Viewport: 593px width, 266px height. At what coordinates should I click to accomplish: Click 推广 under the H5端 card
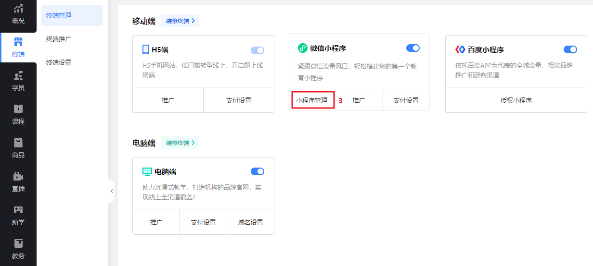coord(168,100)
